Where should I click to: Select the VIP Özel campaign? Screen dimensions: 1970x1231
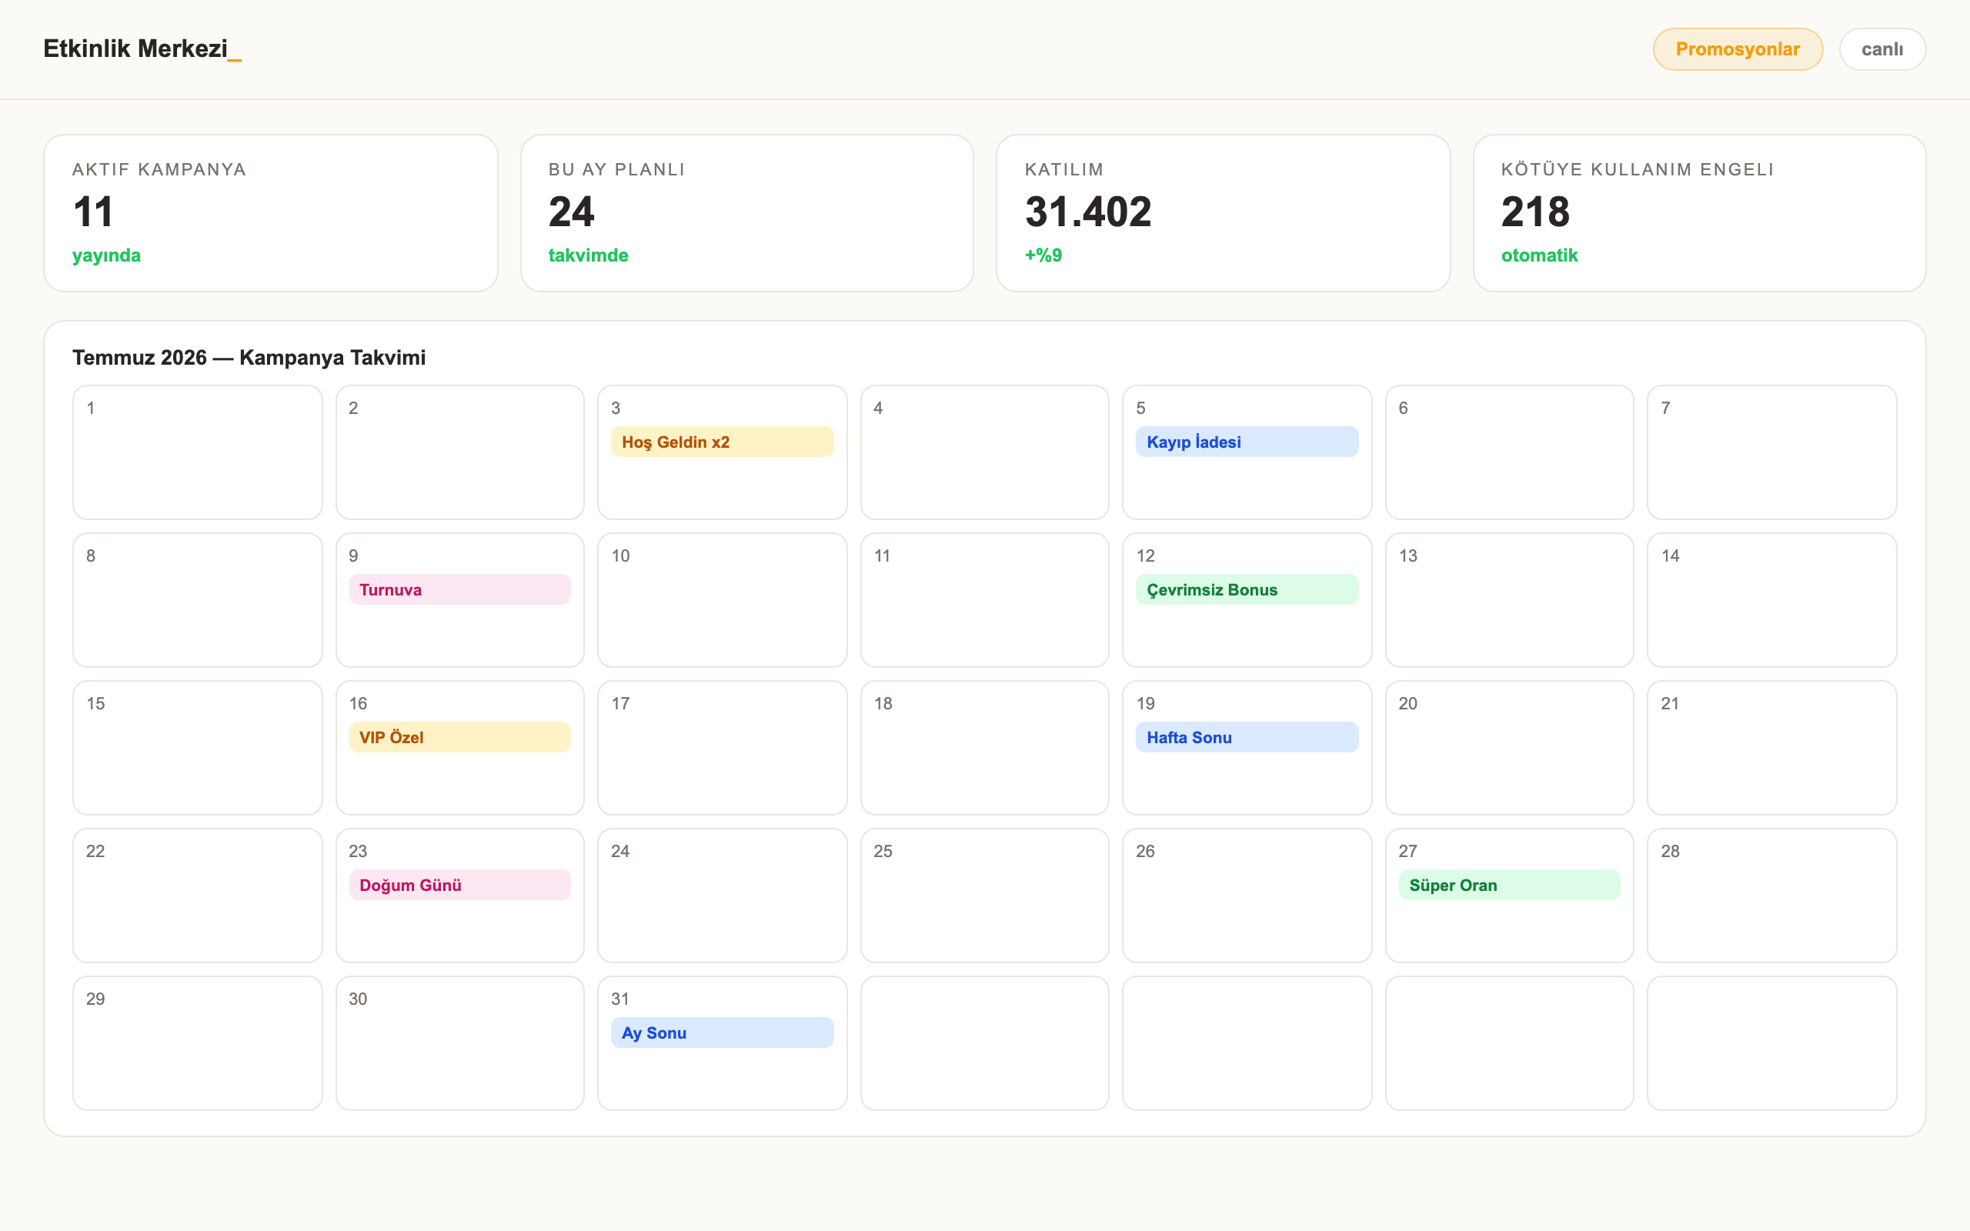click(x=460, y=737)
